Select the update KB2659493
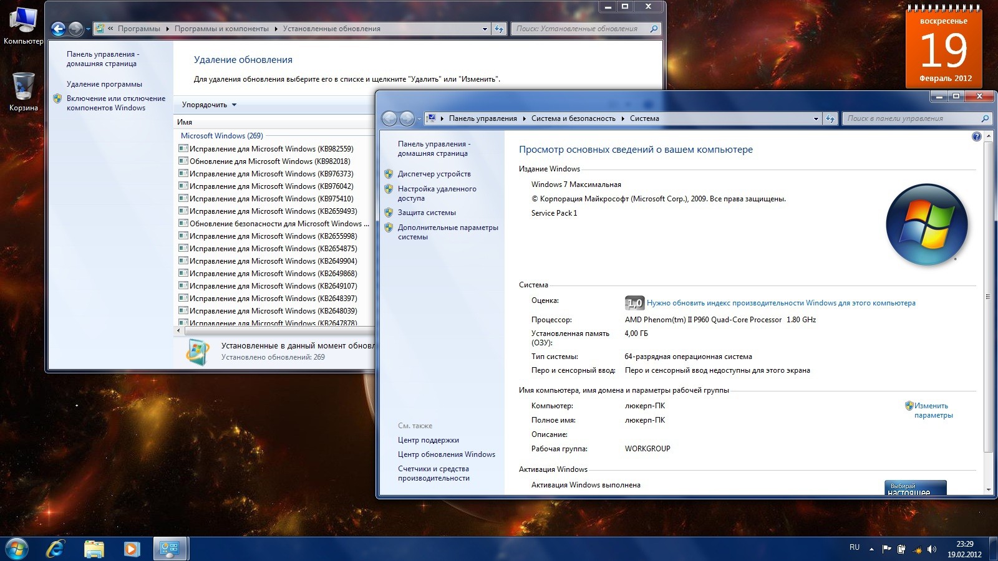 click(x=273, y=211)
